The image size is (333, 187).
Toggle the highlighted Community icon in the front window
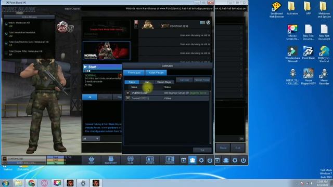(193, 161)
